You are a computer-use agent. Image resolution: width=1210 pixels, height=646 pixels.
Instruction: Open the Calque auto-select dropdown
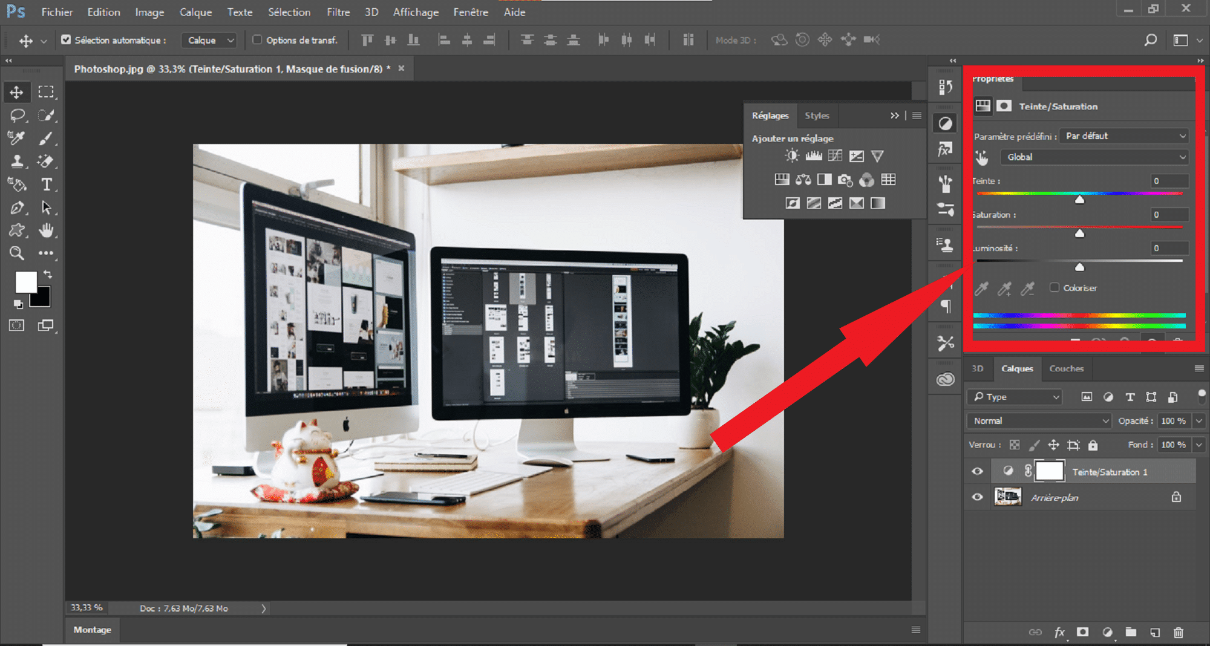(209, 41)
